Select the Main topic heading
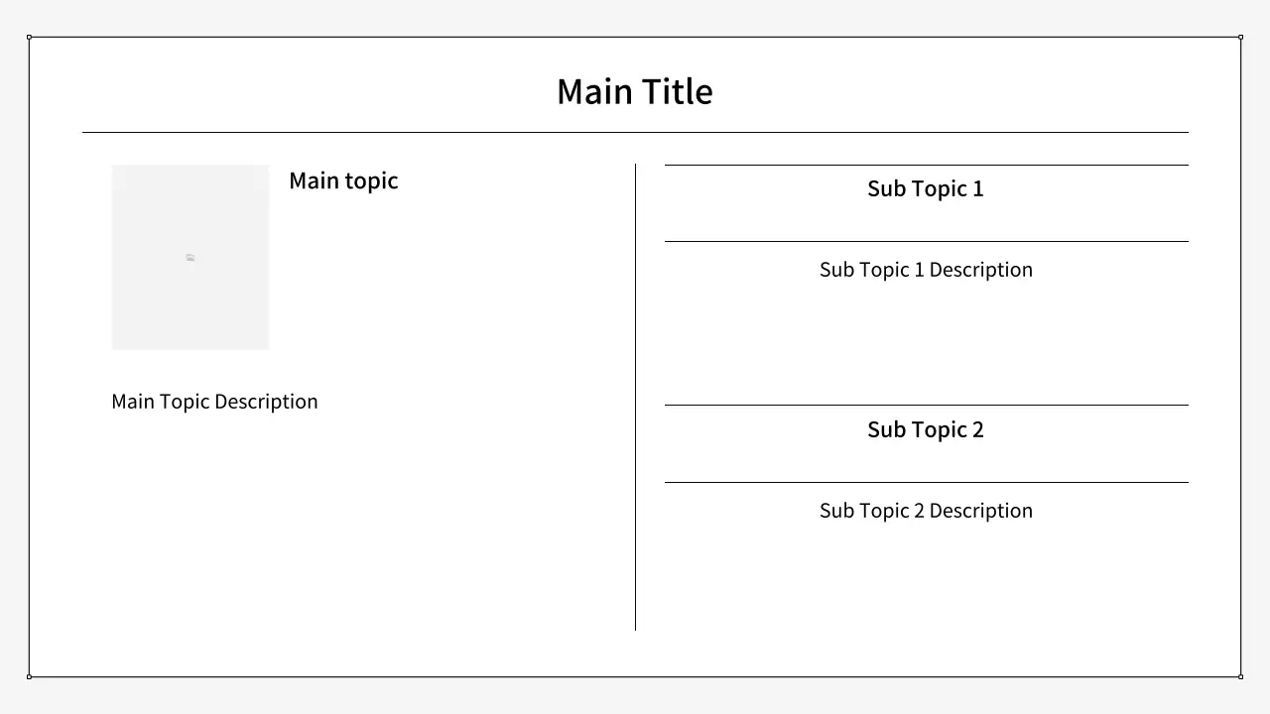The width and height of the screenshot is (1270, 714). (343, 180)
